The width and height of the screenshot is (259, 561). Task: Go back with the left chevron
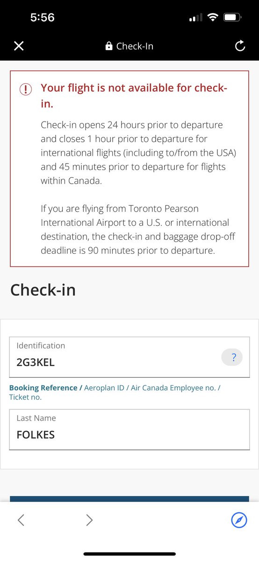click(x=21, y=519)
